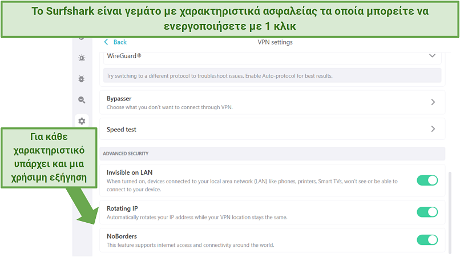Screen dimensions: 460x257
Task: Click the Invisible on LAN description text
Action: [252, 186]
